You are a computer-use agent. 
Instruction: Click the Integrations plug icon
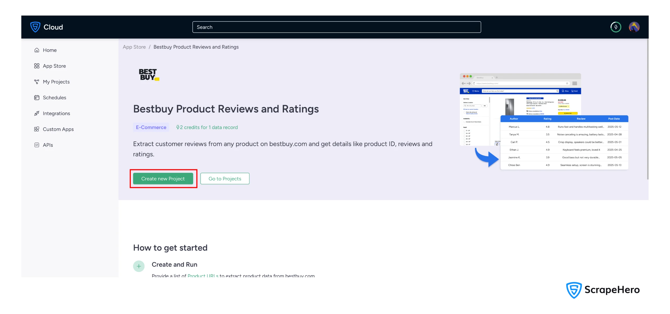click(37, 113)
